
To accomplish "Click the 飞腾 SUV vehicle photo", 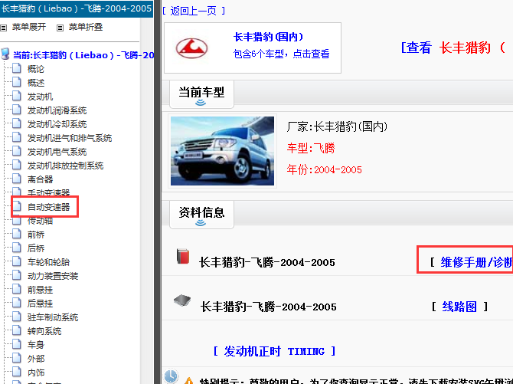I will (x=223, y=151).
